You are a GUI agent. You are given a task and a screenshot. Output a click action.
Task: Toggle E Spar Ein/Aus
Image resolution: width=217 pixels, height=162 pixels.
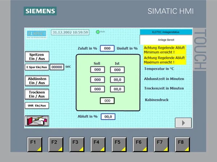[x=37, y=67]
